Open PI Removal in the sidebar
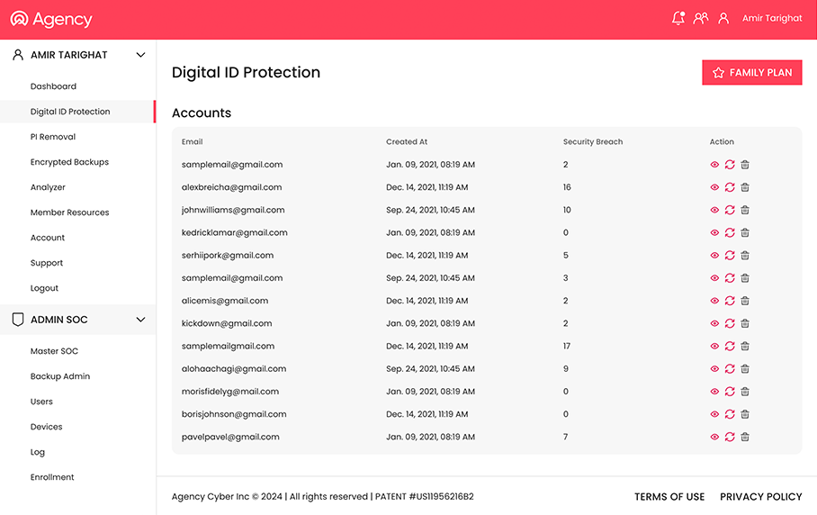The image size is (817, 515). [53, 137]
